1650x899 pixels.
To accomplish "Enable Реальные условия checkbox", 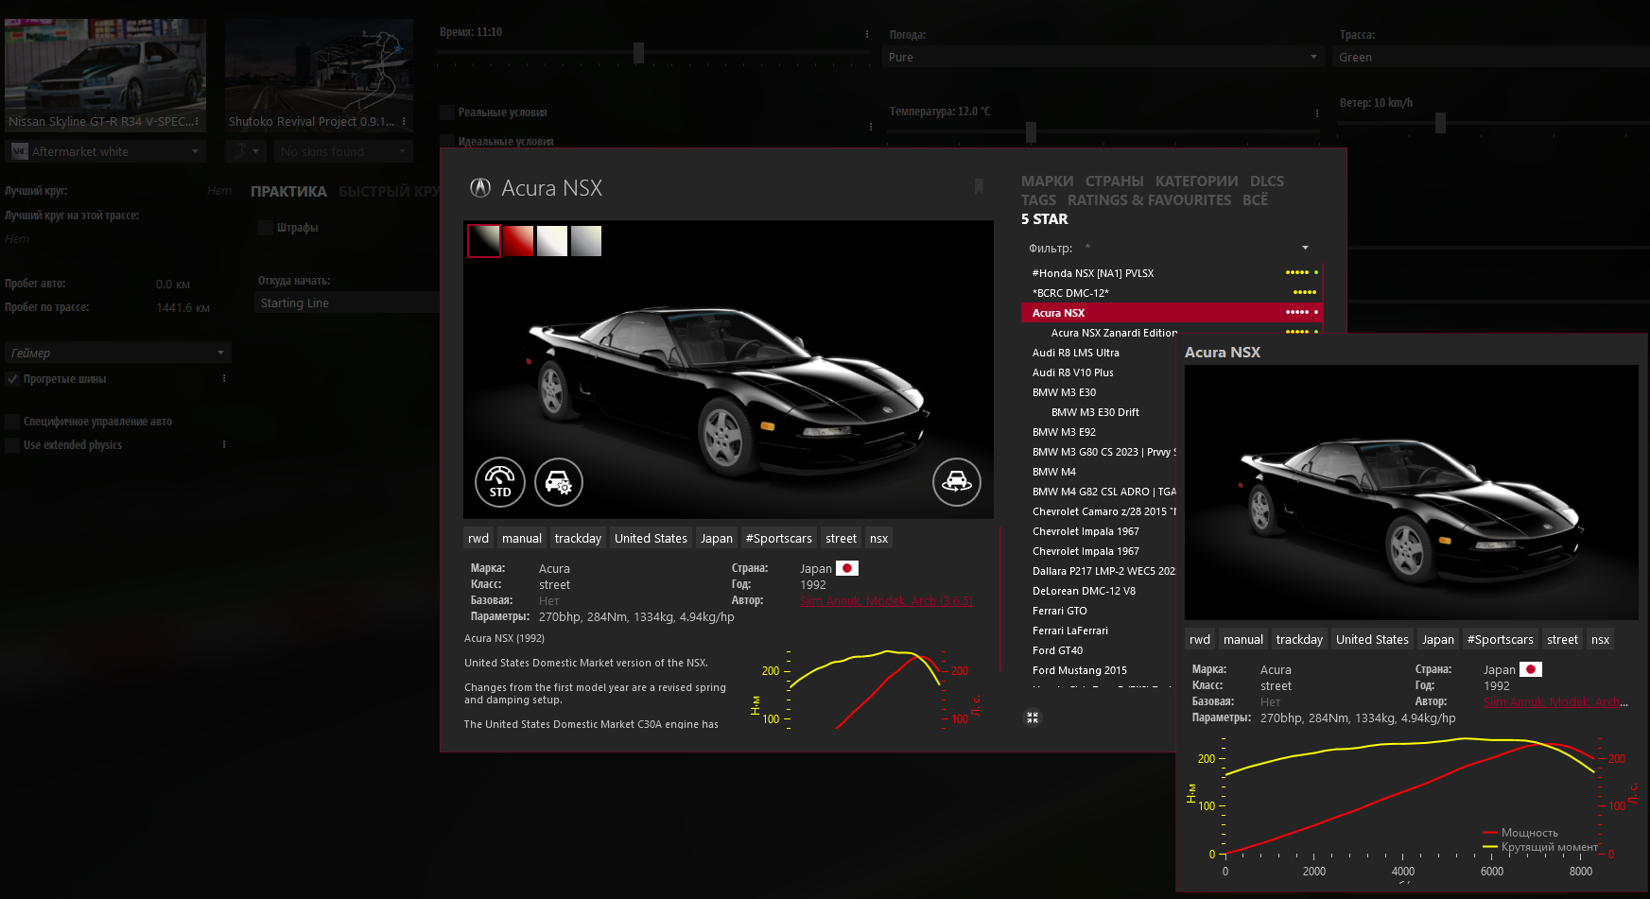I will [x=447, y=112].
